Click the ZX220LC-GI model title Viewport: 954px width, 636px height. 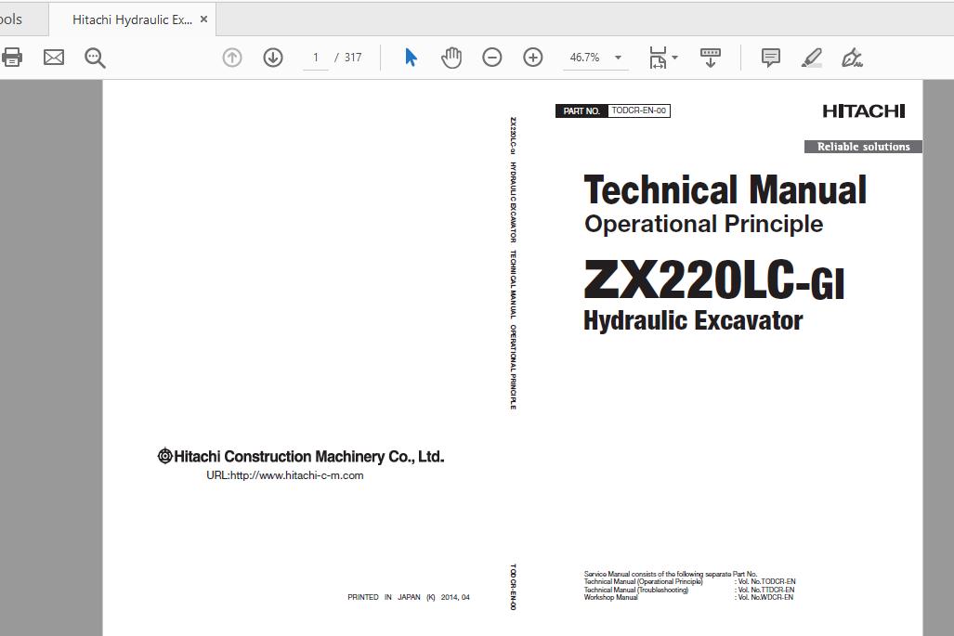(714, 279)
